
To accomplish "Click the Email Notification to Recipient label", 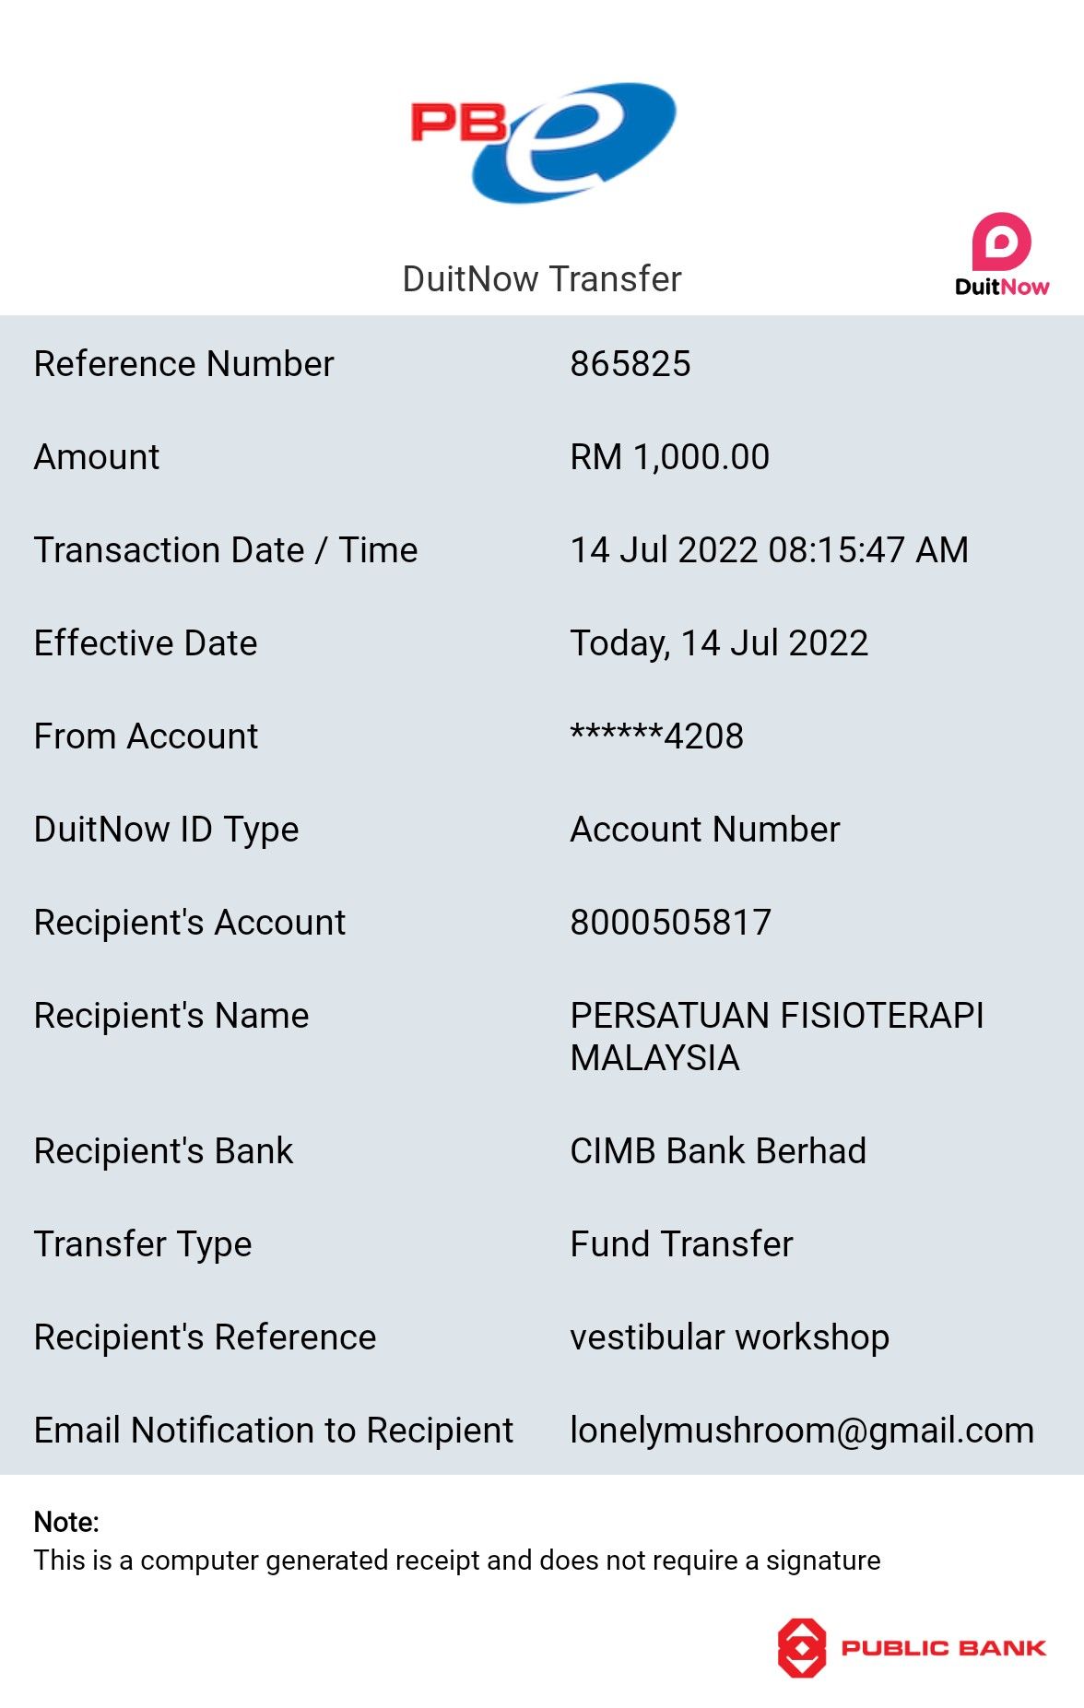I will click(x=274, y=1431).
